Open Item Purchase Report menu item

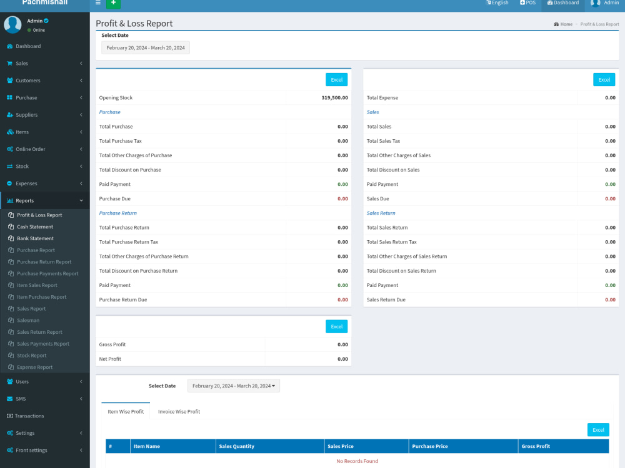(x=41, y=297)
